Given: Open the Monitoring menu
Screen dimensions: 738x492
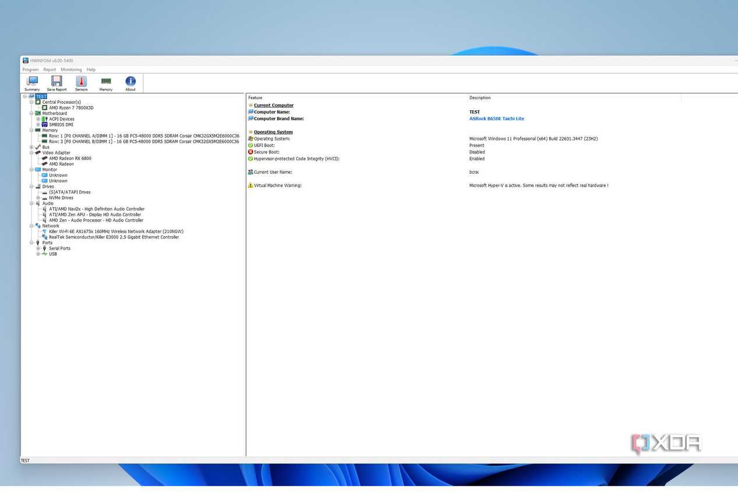Looking at the screenshot, I should click(71, 69).
